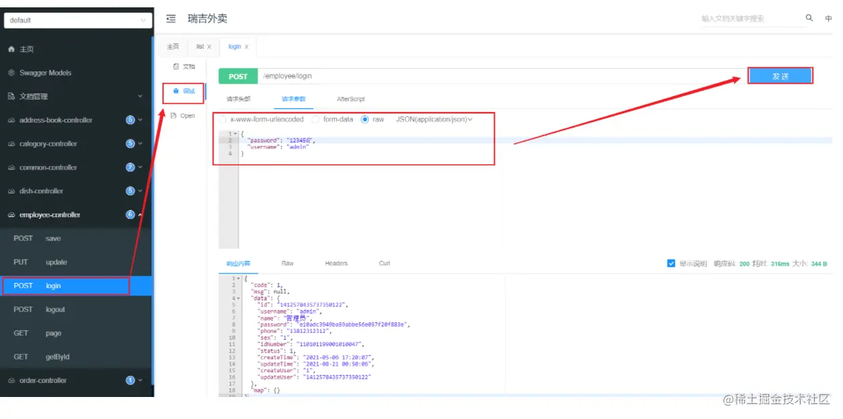This screenshot has width=843, height=419.
Task: Click the 316ms elapsed time value
Action: pos(780,264)
